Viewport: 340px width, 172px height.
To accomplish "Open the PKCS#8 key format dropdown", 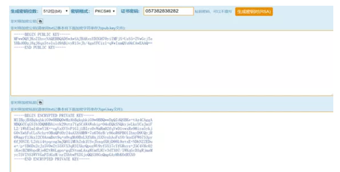I will pos(105,11).
